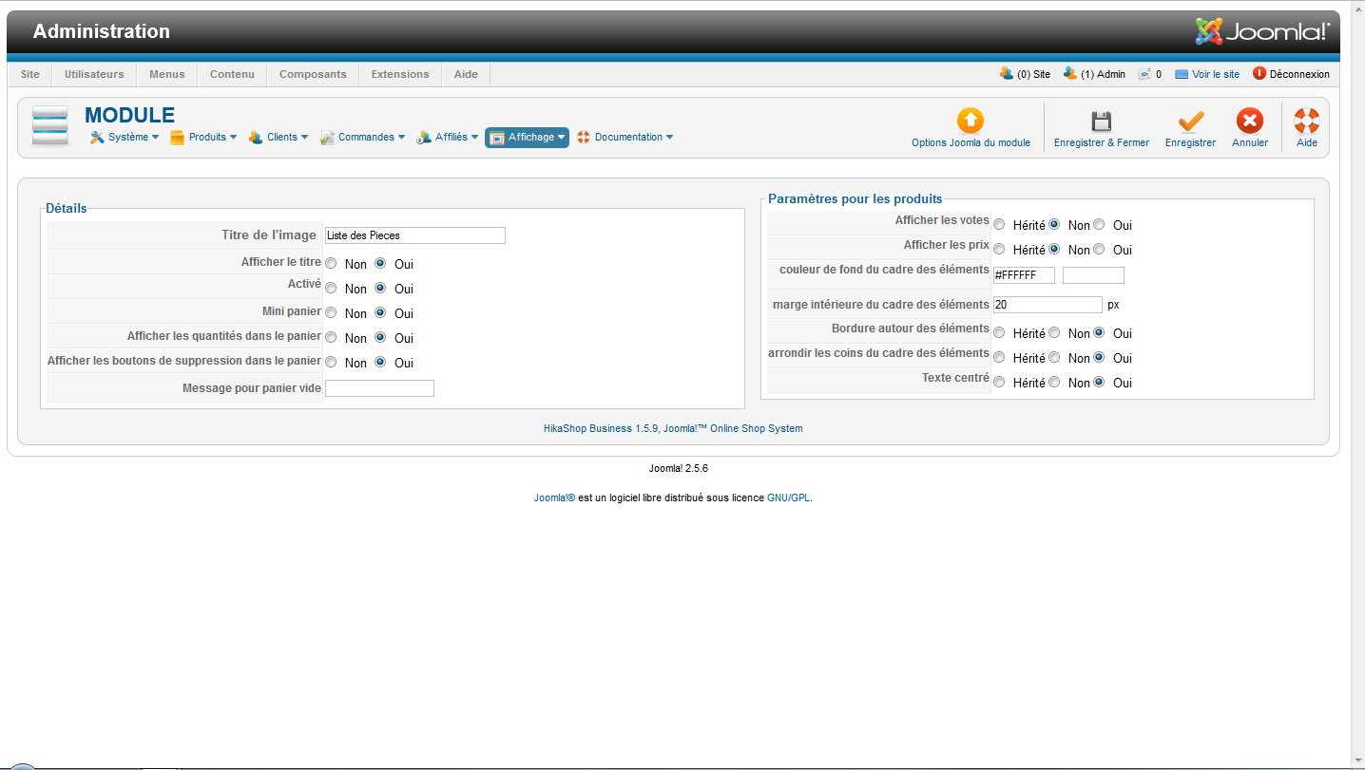The width and height of the screenshot is (1365, 770).
Task: Expand the Documentation dropdown menu
Action: [x=625, y=138]
